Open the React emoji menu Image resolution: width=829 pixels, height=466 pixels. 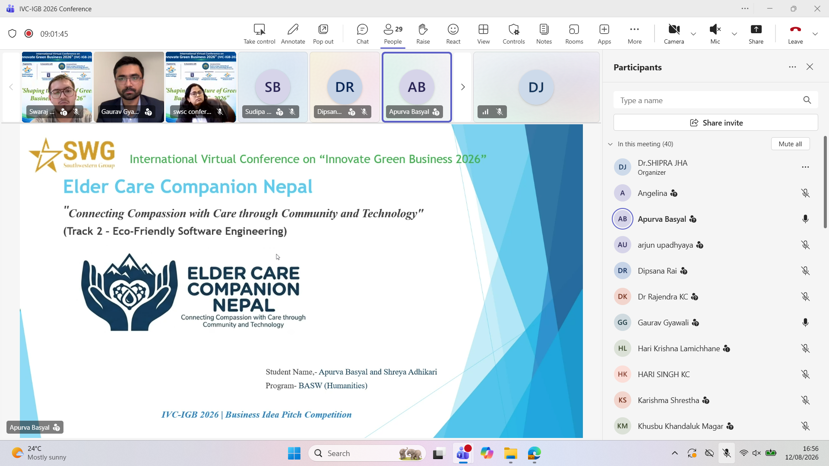pos(453,34)
